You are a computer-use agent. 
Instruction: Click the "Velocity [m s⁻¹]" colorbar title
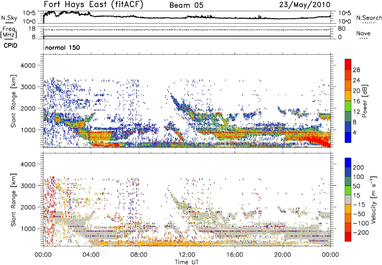(x=373, y=199)
